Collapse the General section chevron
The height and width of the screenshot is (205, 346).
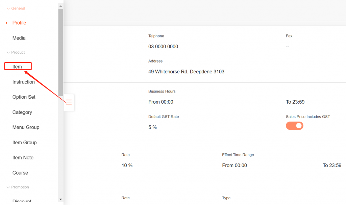point(8,8)
